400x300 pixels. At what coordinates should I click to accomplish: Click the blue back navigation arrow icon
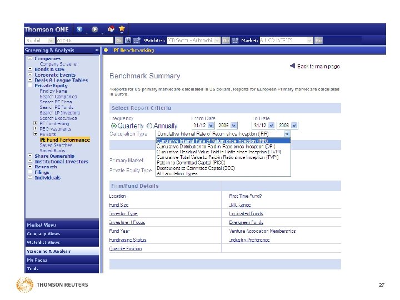click(x=79, y=29)
